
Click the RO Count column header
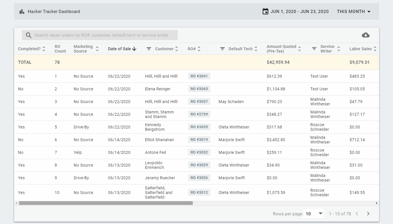click(60, 49)
